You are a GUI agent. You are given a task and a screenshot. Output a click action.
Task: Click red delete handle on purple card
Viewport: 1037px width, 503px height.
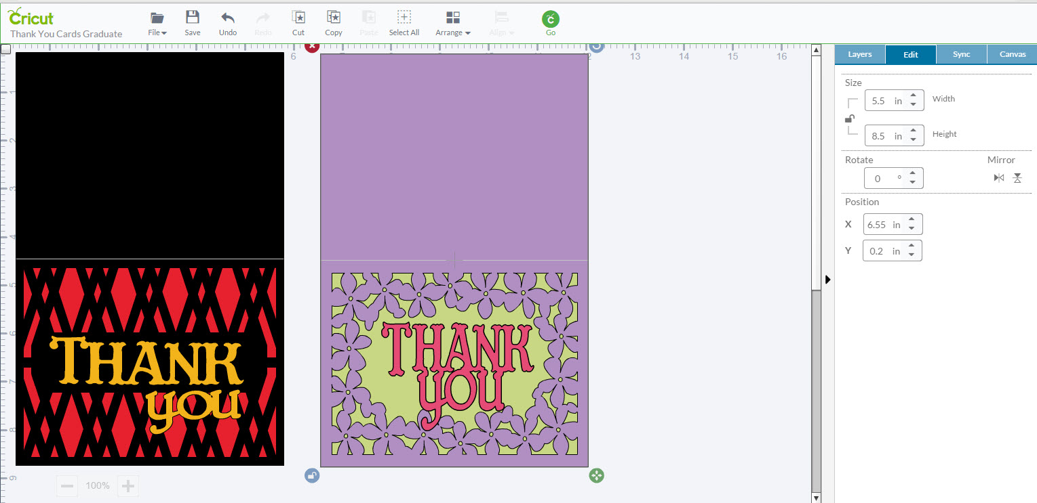(x=311, y=46)
